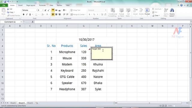This screenshot has height=108, width=192.
Task: Select the cell containing Headphone
Action: (67, 89)
